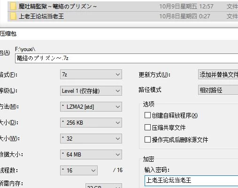
Task: Open memory usage dropdown near 所需内存
Action: (104, 186)
